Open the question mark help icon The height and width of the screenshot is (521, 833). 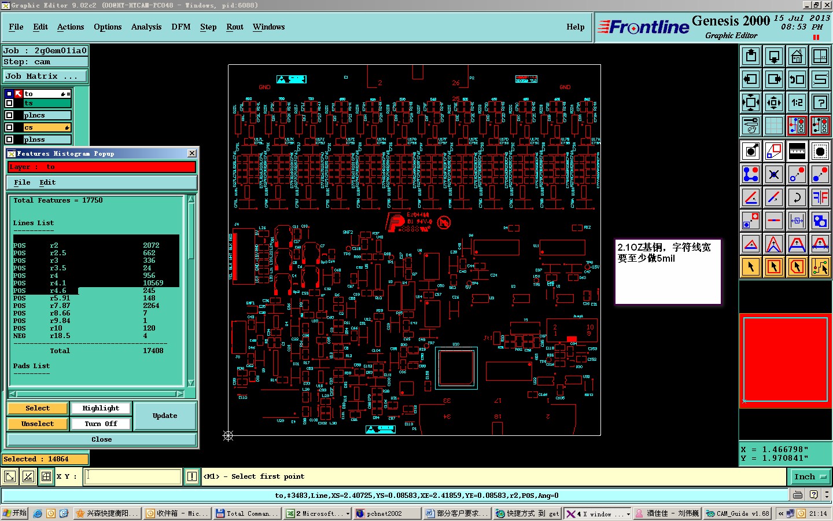pyautogui.click(x=820, y=102)
